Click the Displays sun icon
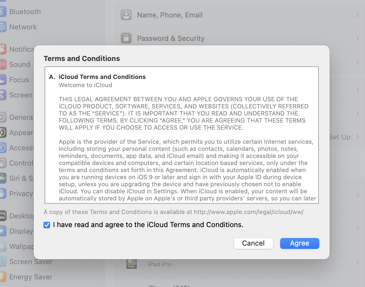The width and height of the screenshot is (365, 287). 2,231
